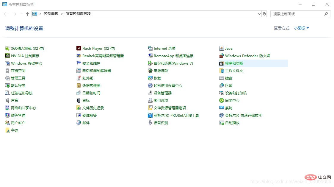
Task: Click the Windows Defender 防火墙 icon
Action: (221, 56)
